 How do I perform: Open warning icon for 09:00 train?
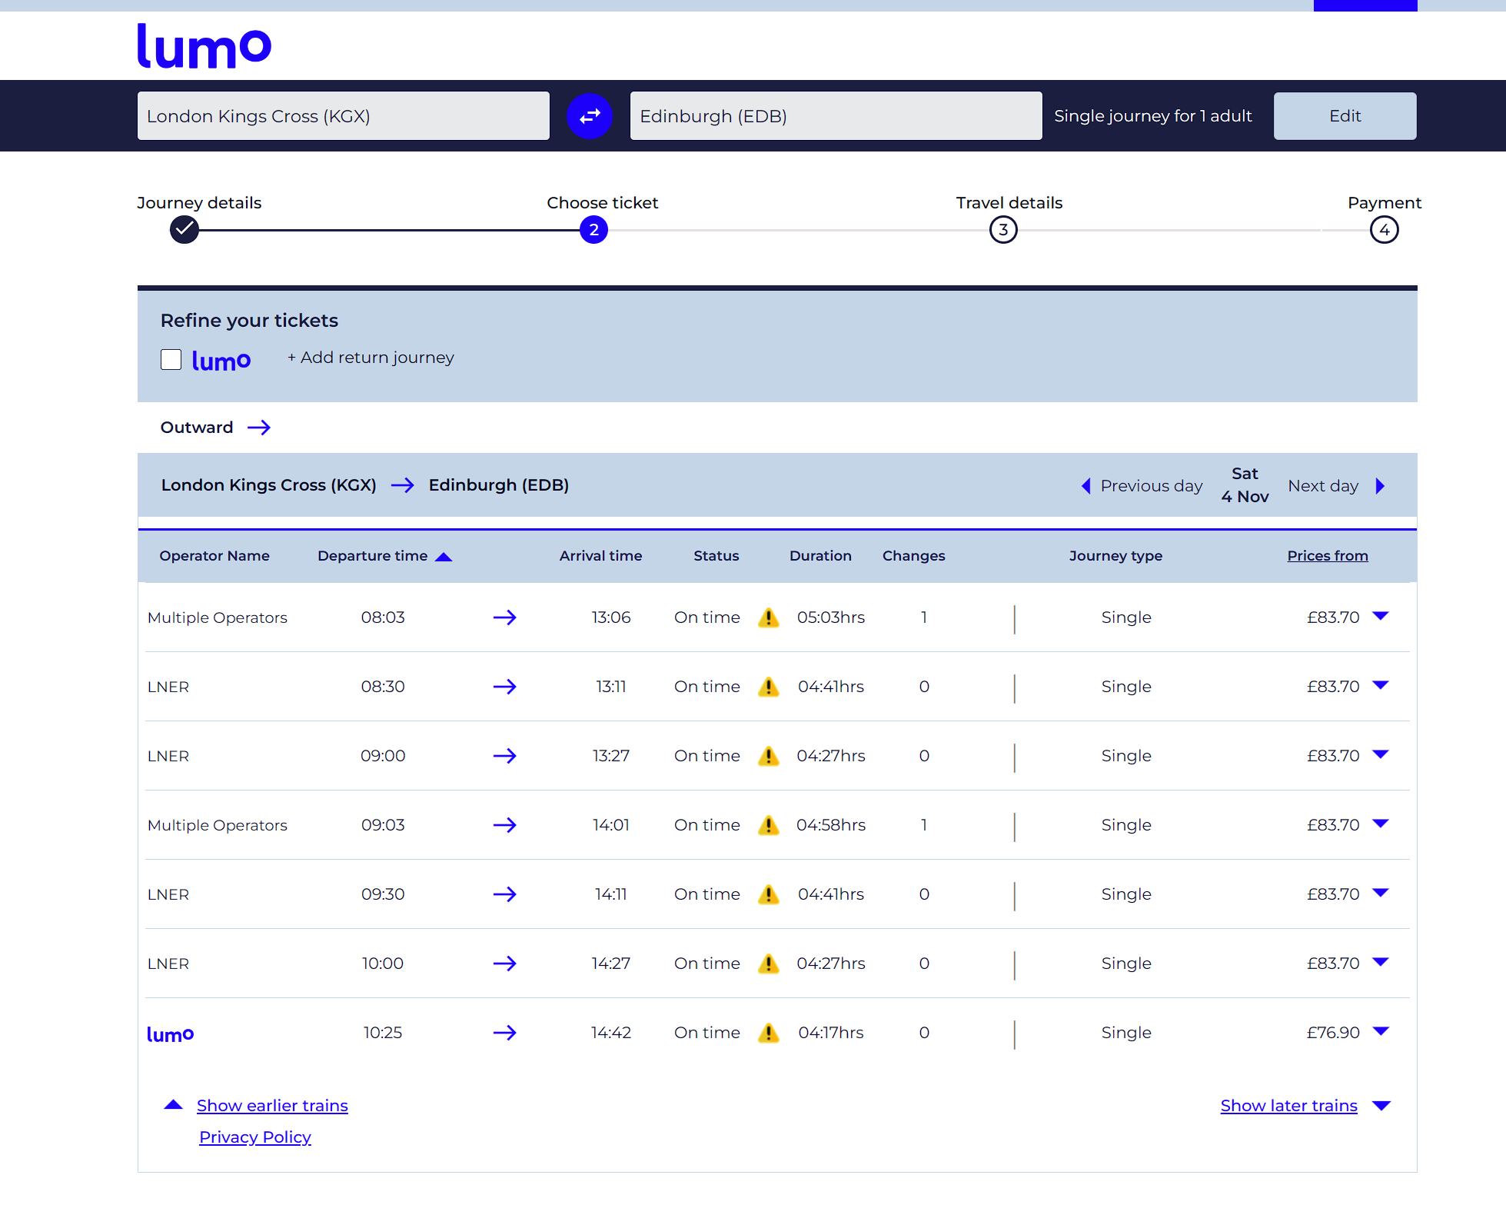pyautogui.click(x=768, y=756)
